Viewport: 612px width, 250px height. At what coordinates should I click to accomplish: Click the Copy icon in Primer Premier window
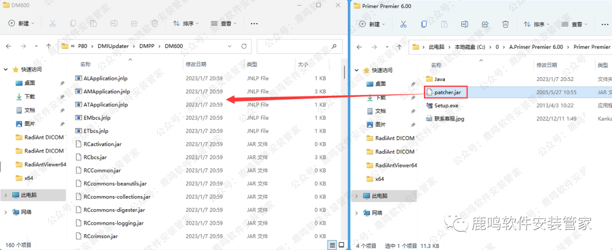[424, 24]
